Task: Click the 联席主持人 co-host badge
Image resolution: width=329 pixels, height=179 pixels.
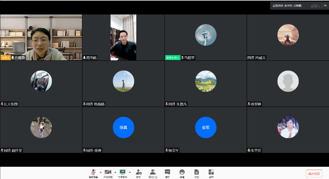Action: coord(173,58)
